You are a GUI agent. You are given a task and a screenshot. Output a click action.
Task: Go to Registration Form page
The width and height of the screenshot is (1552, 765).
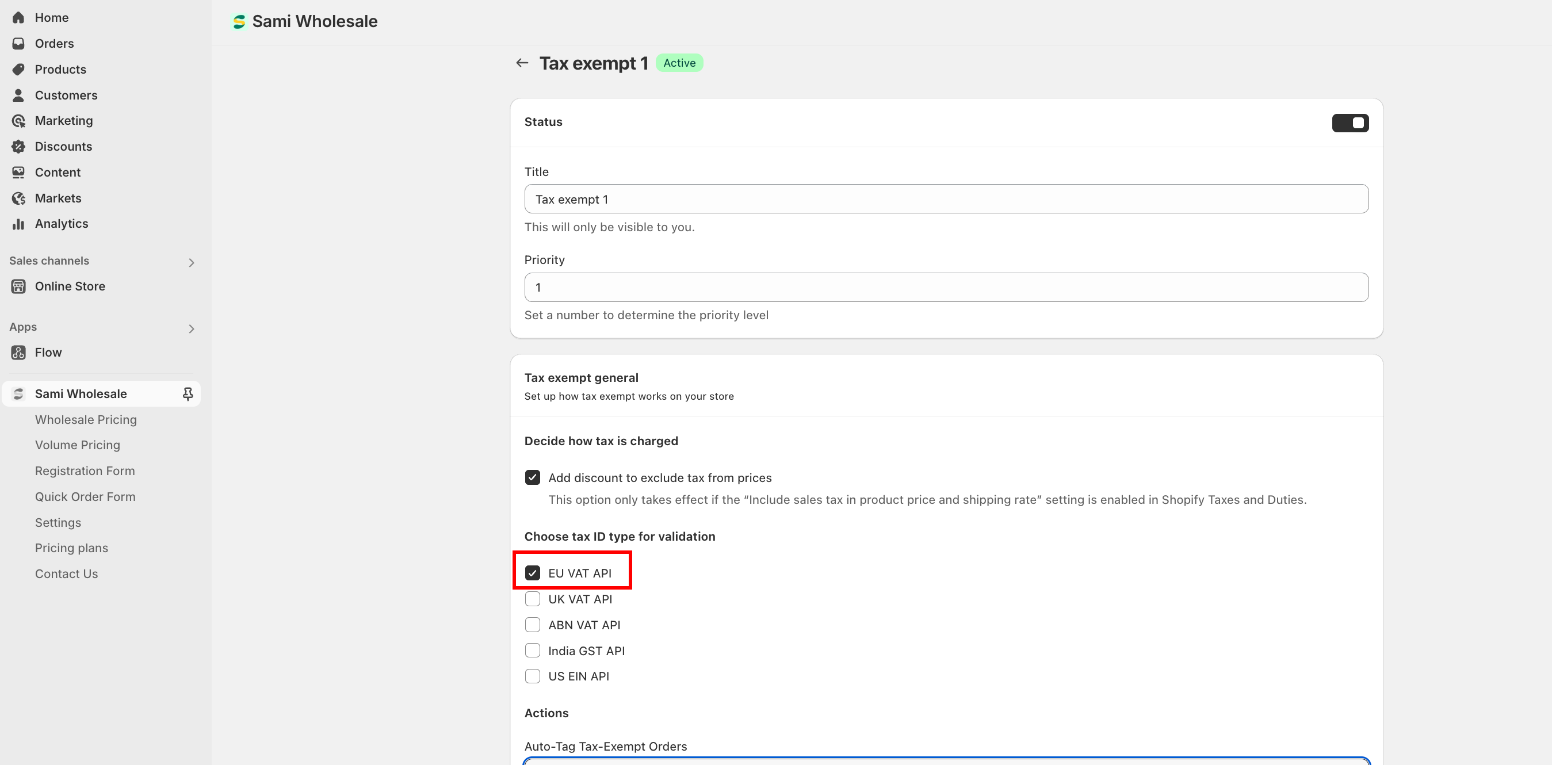click(85, 471)
